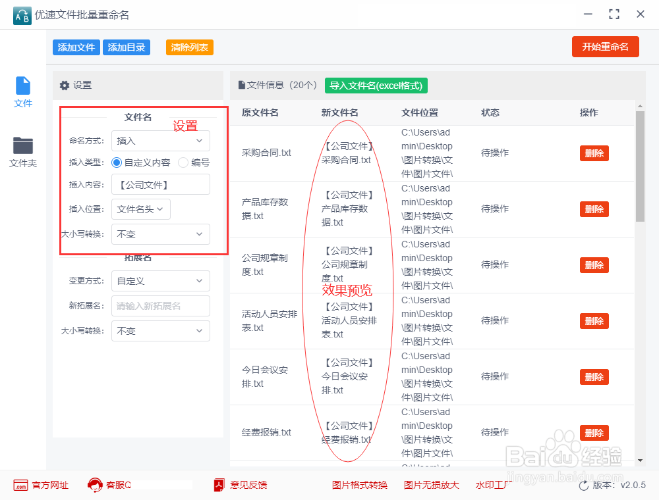Open 图片格式转换 link
This screenshot has height=500, width=659.
(x=360, y=486)
